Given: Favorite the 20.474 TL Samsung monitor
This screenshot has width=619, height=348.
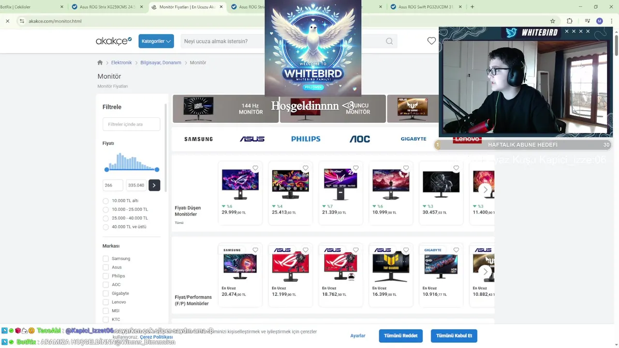Looking at the screenshot, I should tap(255, 250).
